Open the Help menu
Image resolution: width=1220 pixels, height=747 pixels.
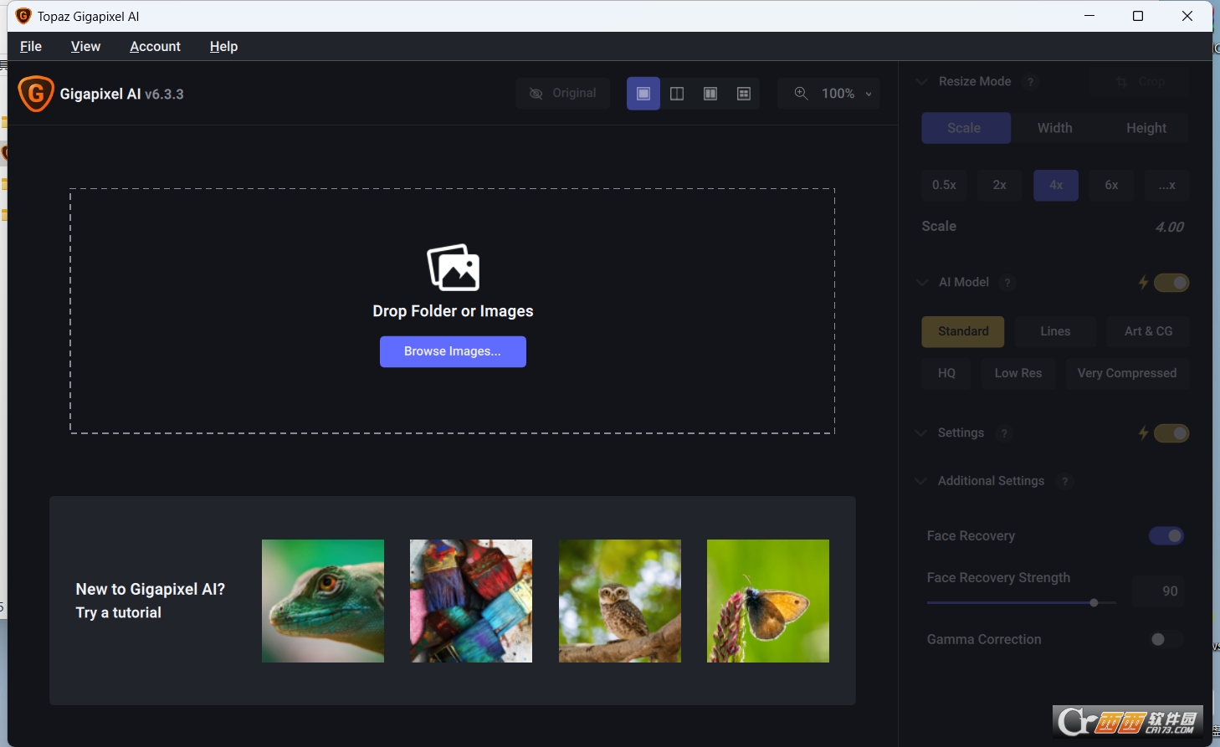[223, 47]
